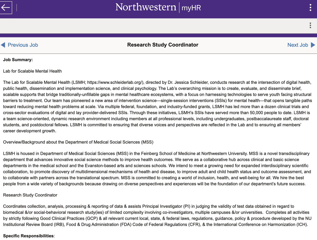
Task: Click the right triangle beside Next Job
Action: pyautogui.click(x=313, y=45)
